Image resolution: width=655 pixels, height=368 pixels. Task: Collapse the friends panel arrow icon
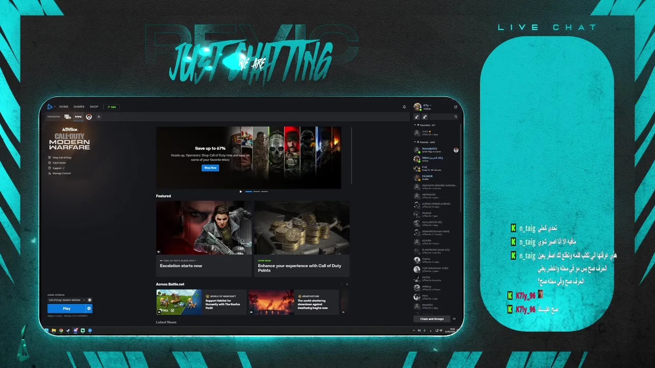point(454,318)
